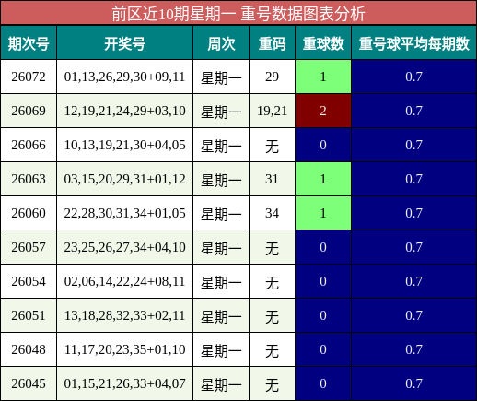Click average 0.7 in row 26054
Screen dimensions: 477x401
[x=414, y=281]
